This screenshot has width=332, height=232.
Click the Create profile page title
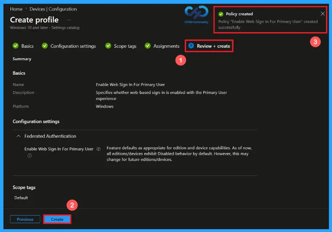[x=34, y=20]
